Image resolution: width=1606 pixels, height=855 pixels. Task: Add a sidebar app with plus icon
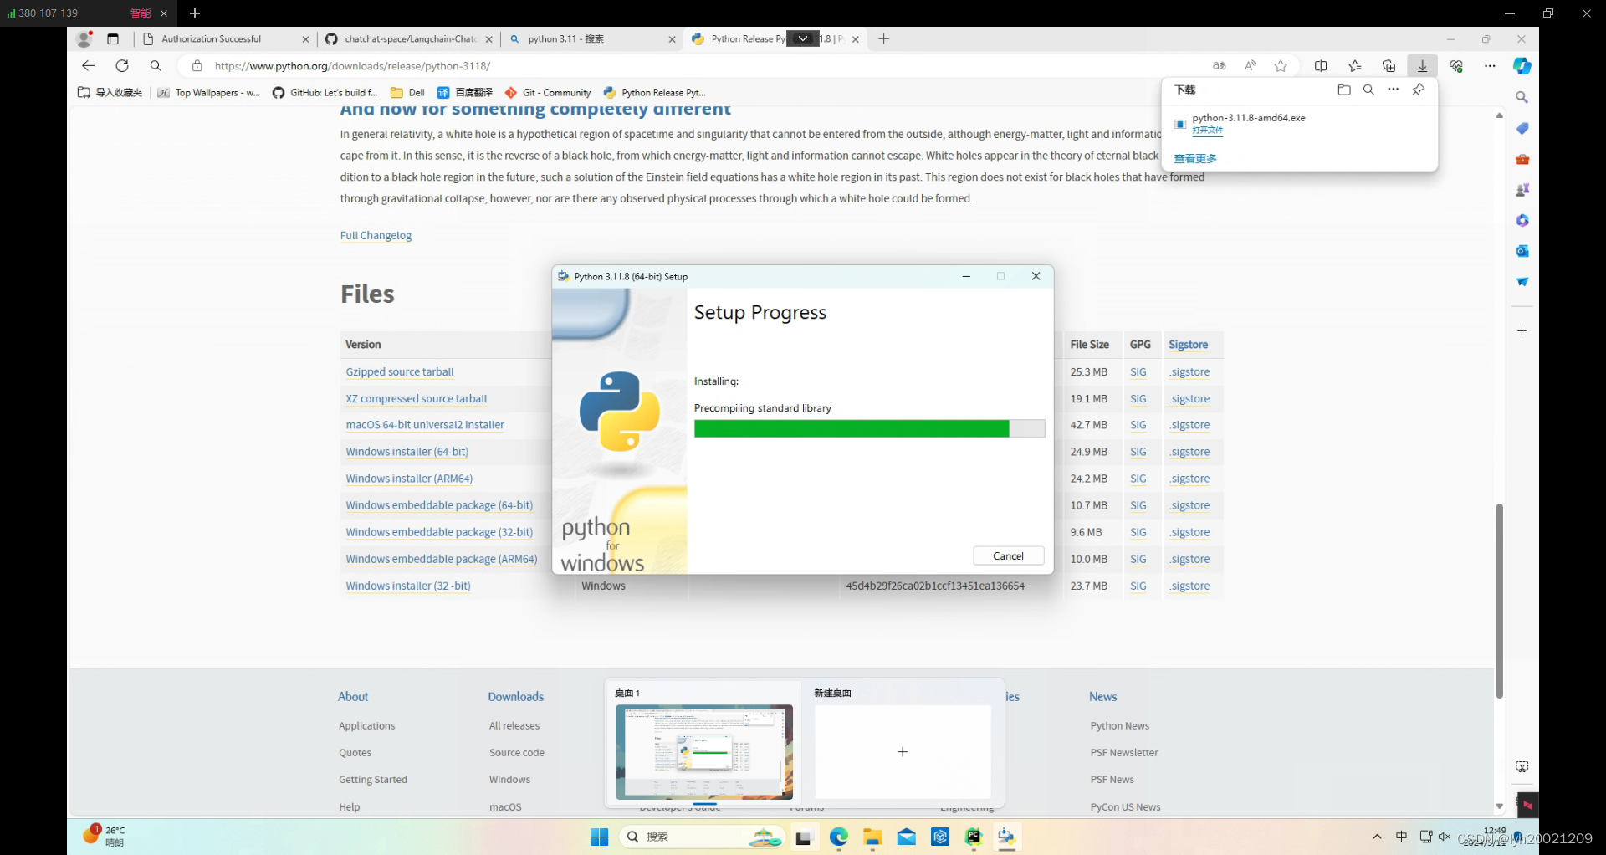click(x=1522, y=331)
